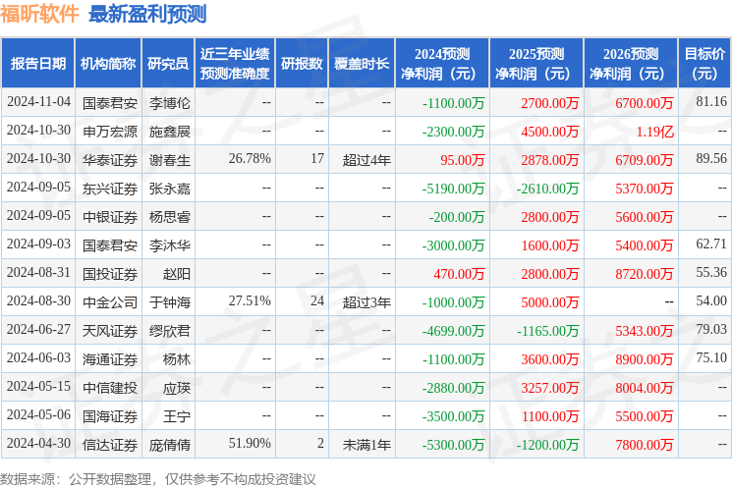
Task: Select analyst 李沐华
Action: coord(169,245)
